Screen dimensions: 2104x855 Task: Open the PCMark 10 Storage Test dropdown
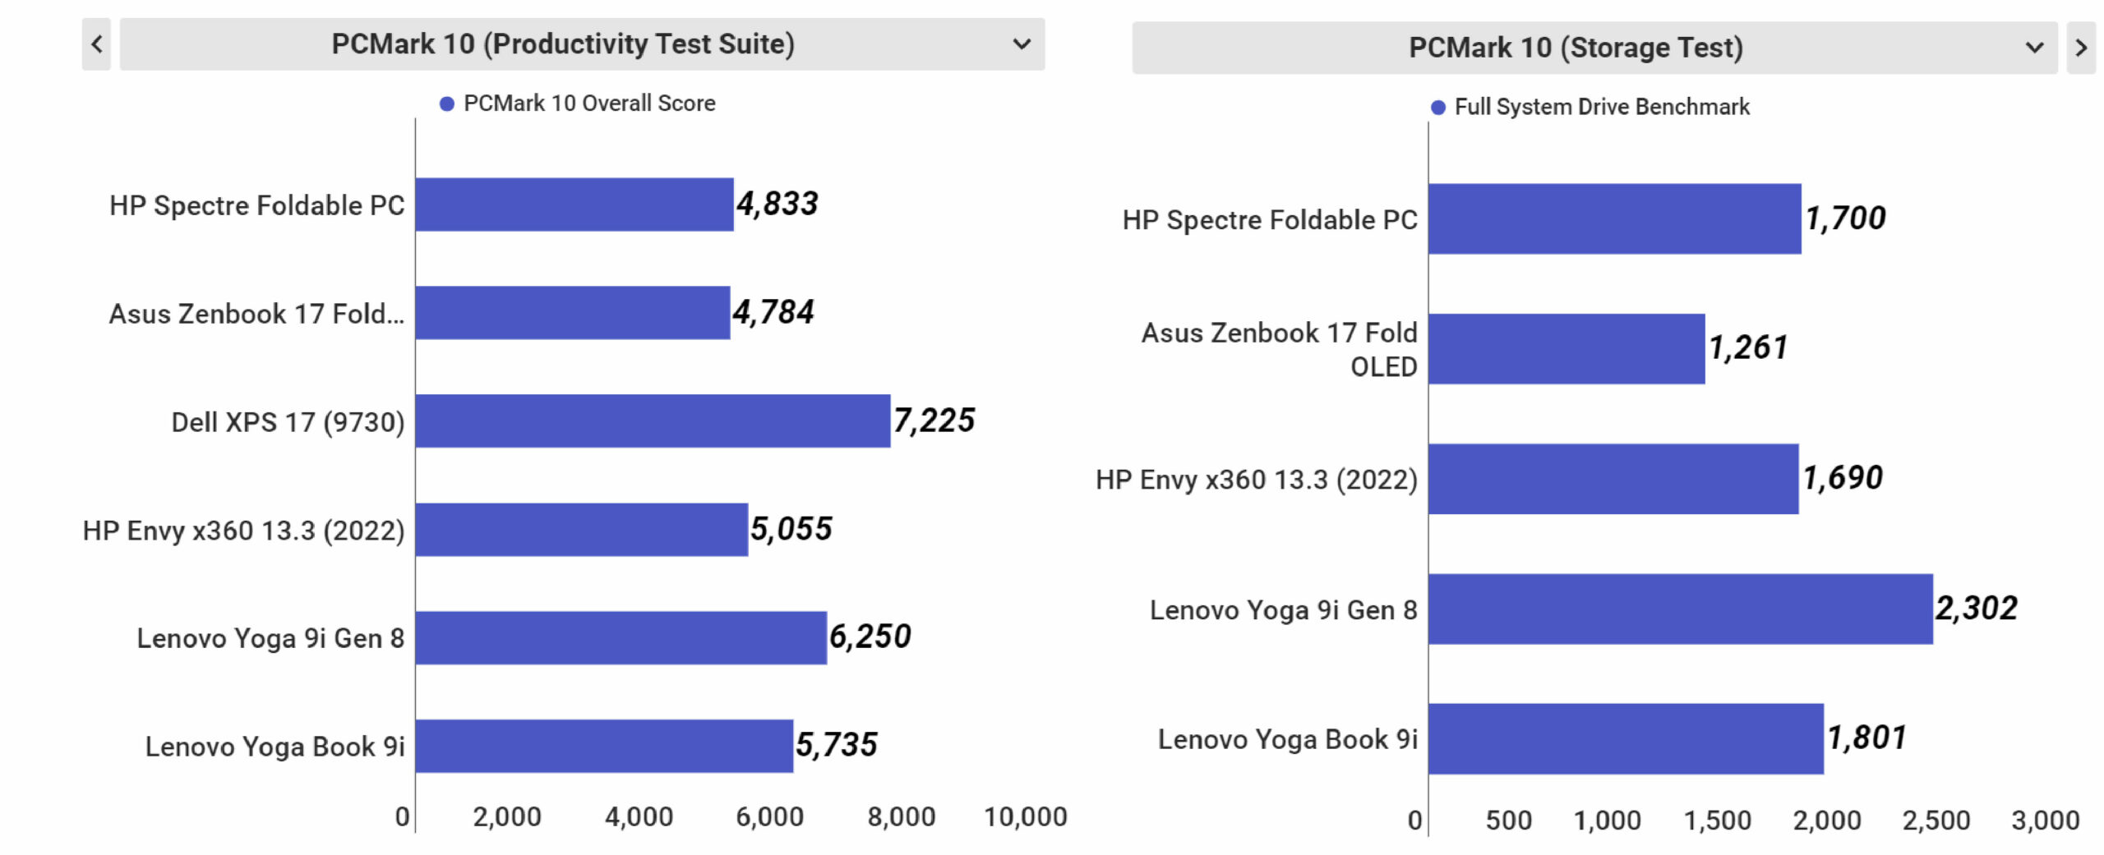(1576, 48)
